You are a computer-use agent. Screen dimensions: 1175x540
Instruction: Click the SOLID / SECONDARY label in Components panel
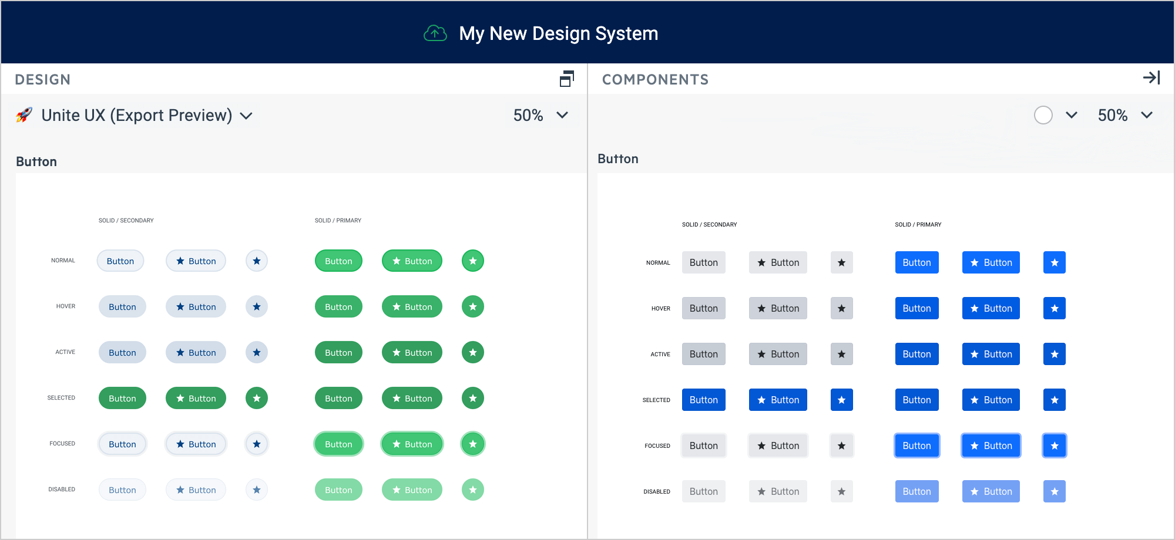pos(709,225)
